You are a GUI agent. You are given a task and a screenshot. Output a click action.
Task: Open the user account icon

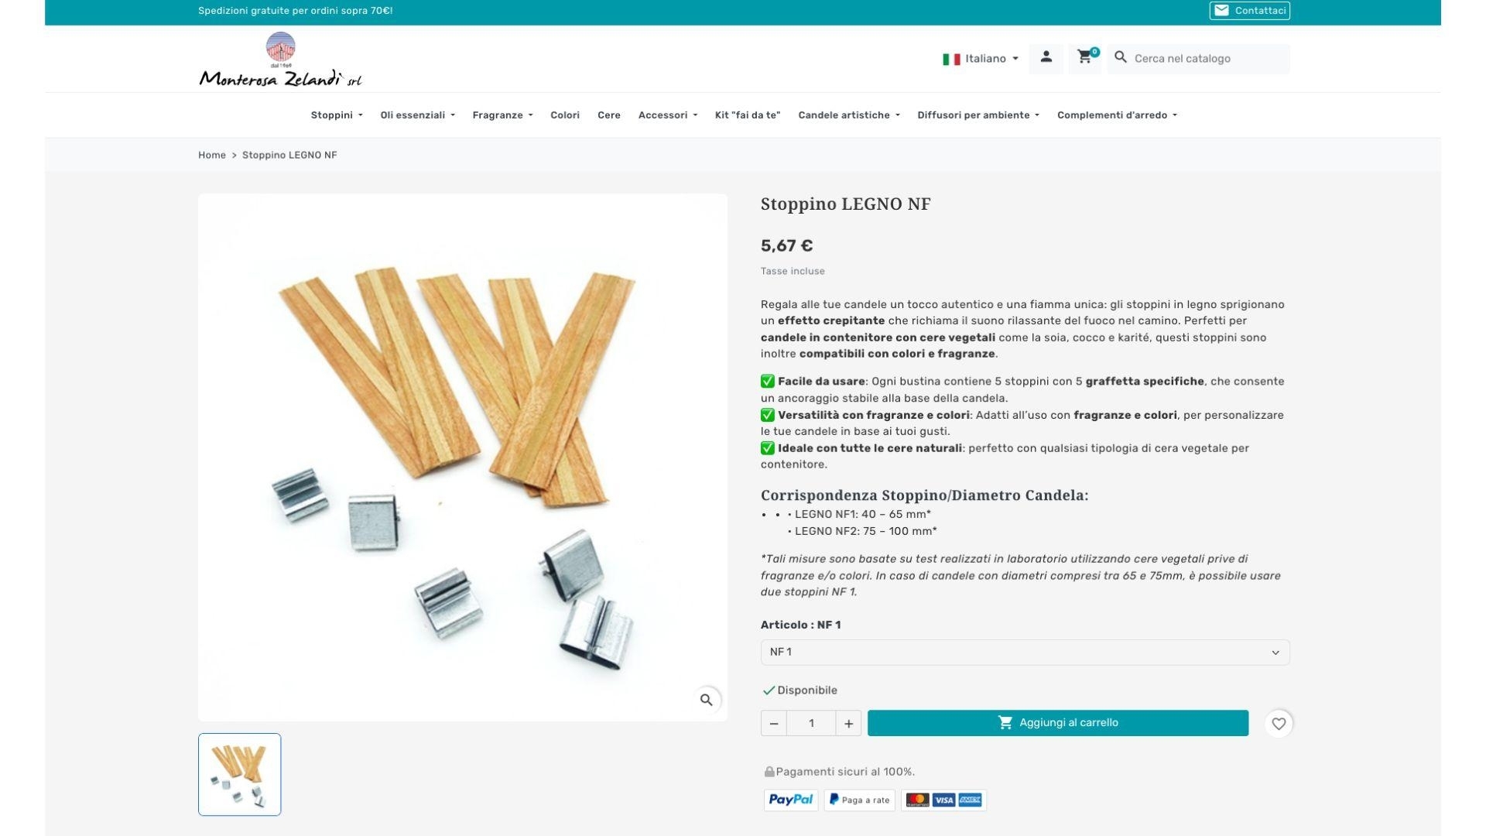(1046, 58)
